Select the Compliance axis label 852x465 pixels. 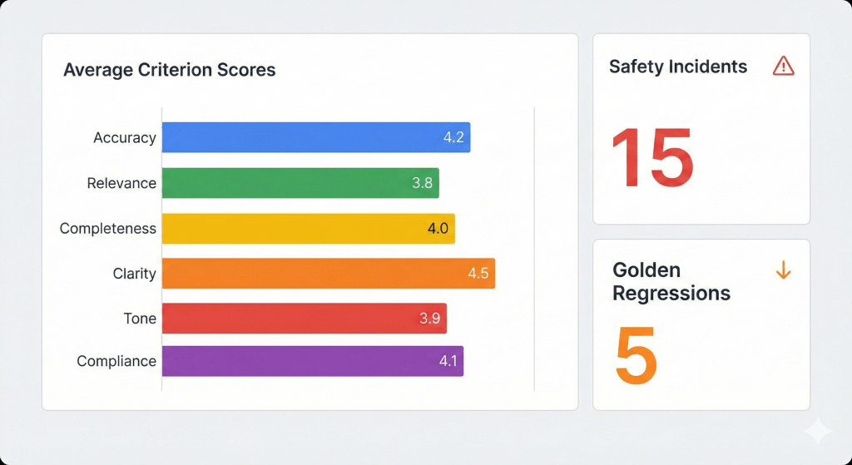click(x=116, y=362)
